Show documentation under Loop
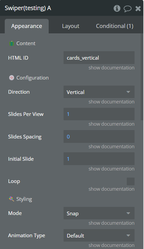Viewport: 144px width, 249px height. point(111,189)
